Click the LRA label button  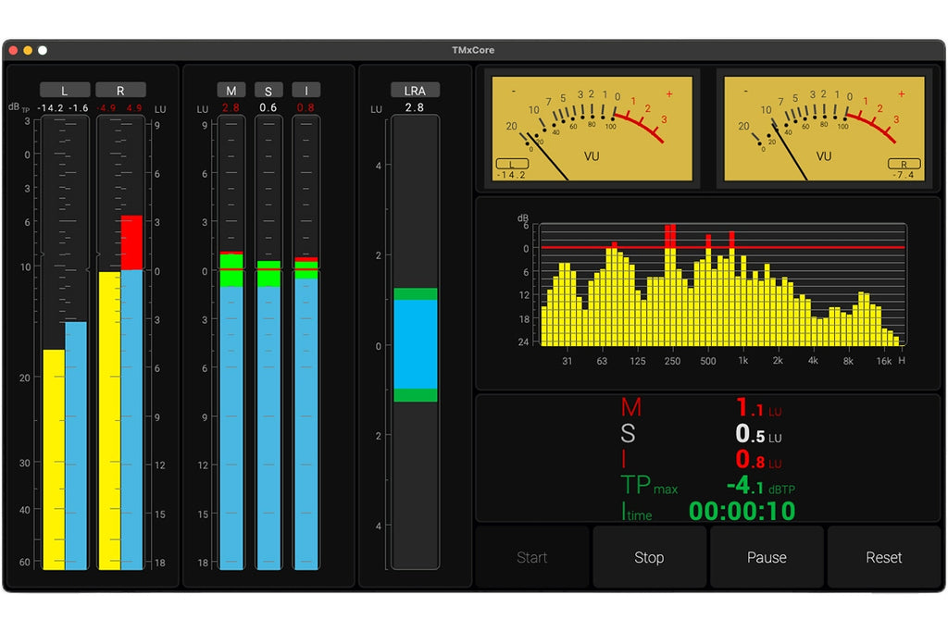click(415, 90)
